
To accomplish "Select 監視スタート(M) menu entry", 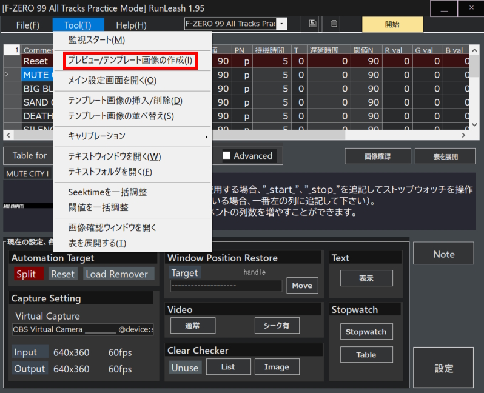I will [133, 40].
